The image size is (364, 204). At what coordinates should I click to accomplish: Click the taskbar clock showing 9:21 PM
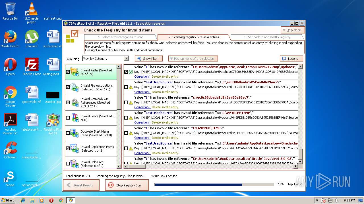click(x=349, y=200)
